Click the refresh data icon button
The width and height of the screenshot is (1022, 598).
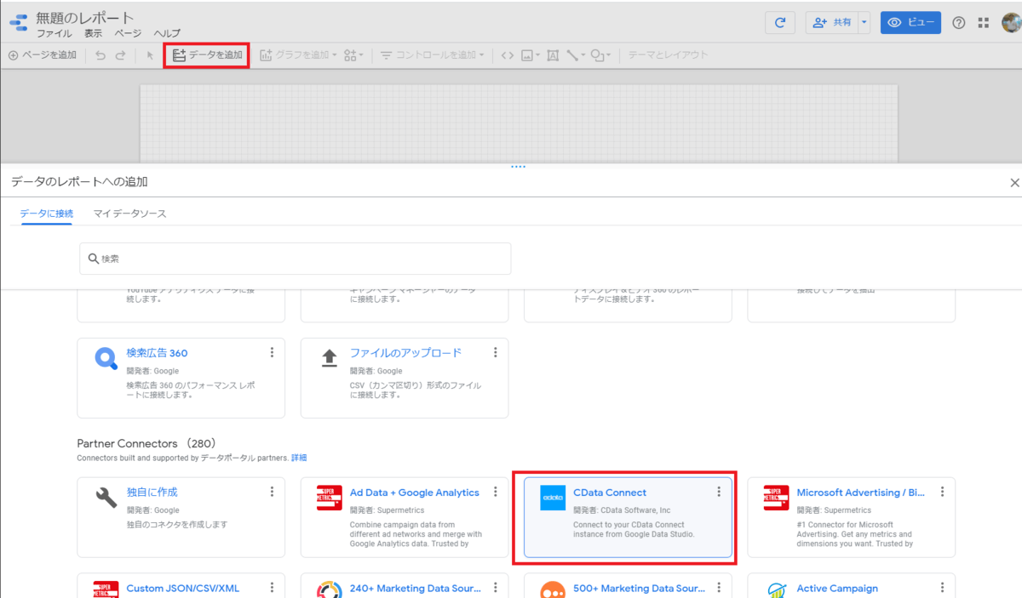[x=779, y=23]
